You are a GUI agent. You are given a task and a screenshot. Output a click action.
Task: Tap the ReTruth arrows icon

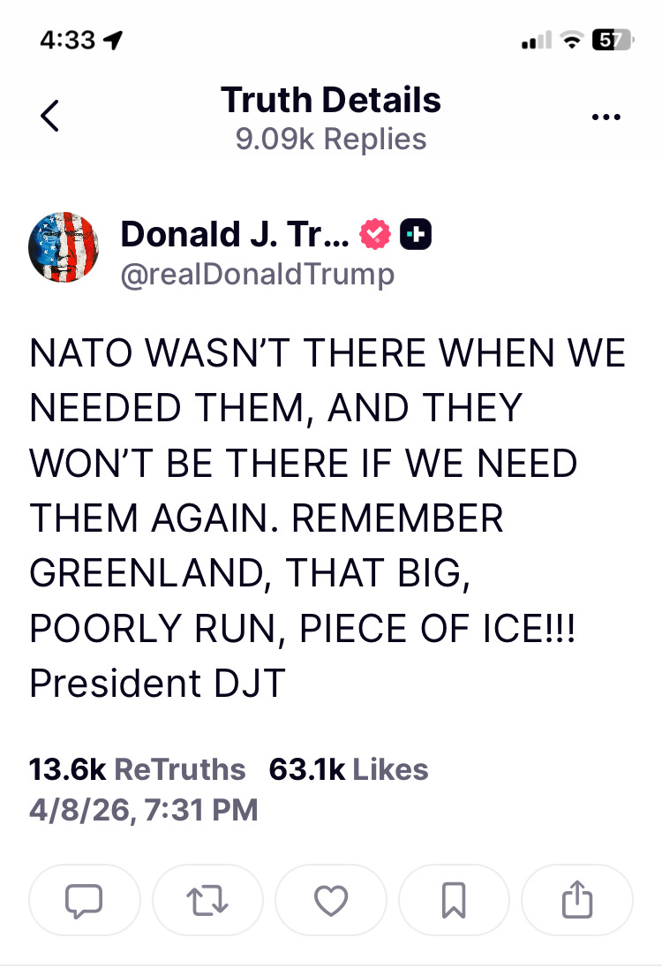[x=207, y=901]
